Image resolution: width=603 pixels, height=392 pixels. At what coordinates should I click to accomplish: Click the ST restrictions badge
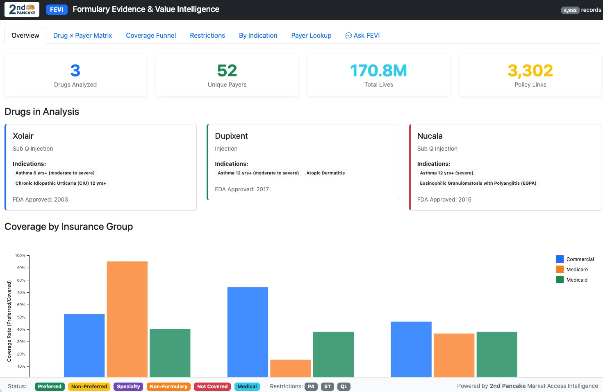click(x=327, y=386)
